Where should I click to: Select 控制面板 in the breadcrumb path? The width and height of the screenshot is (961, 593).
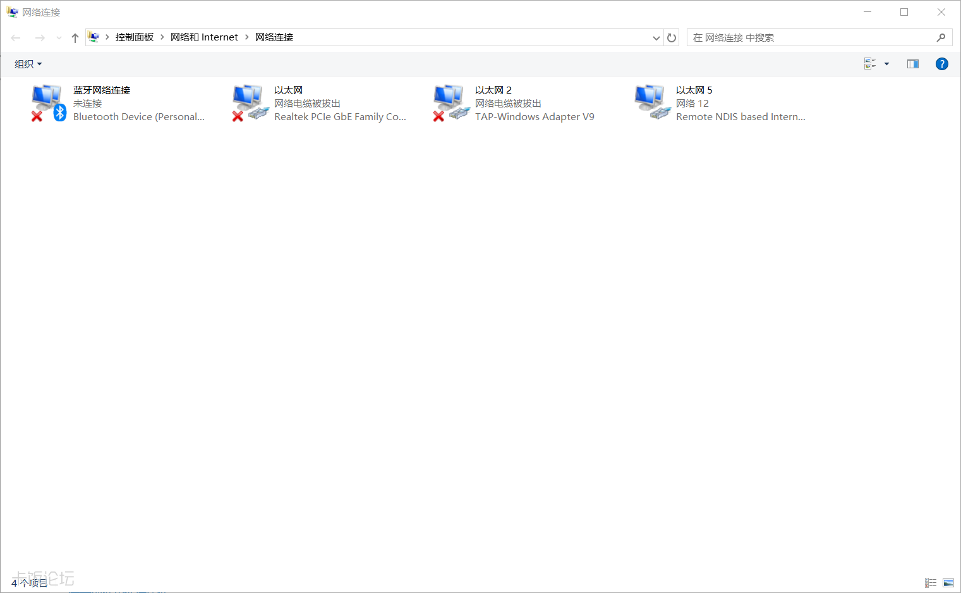[x=135, y=37]
